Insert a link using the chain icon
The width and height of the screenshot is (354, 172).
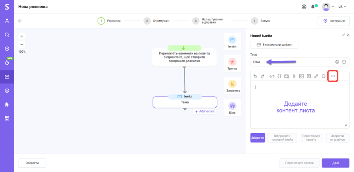point(316,76)
